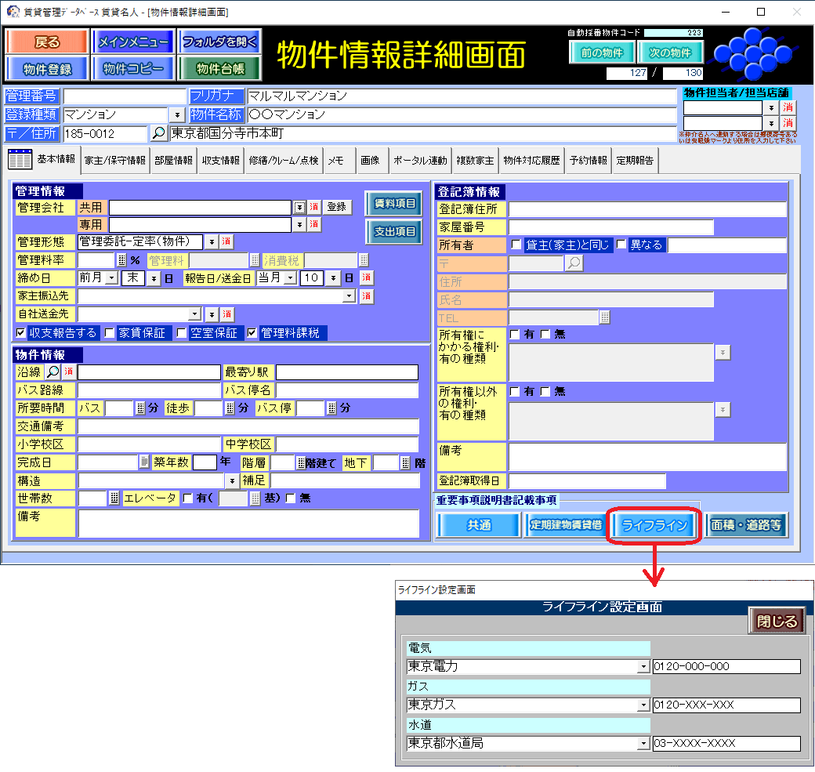815x772 pixels.
Task: Expand the 東京電力 electricity provider dropdown
Action: point(643,667)
